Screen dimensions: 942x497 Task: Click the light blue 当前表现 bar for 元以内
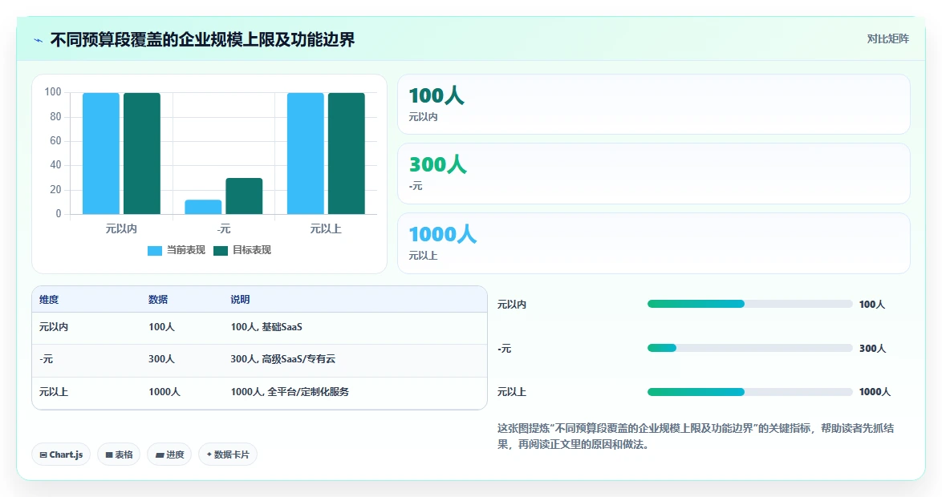pyautogui.click(x=101, y=154)
